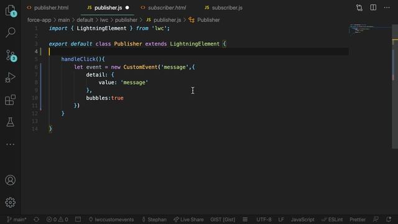The width and height of the screenshot is (398, 224).
Task: Open the Manage gear menu
Action: (10, 202)
